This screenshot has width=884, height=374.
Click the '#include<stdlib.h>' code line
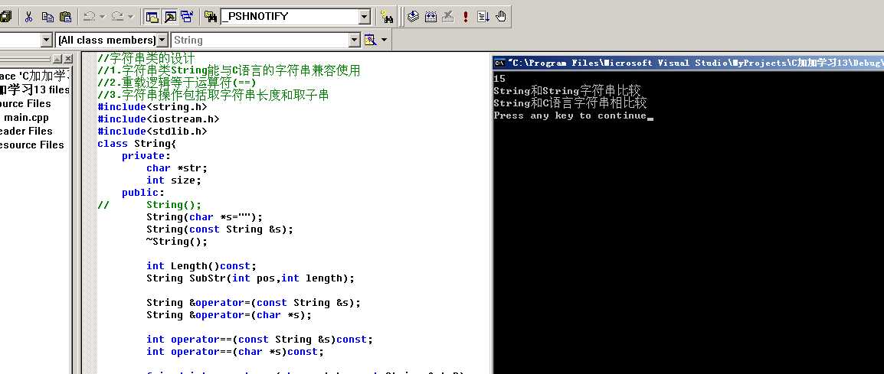point(152,132)
